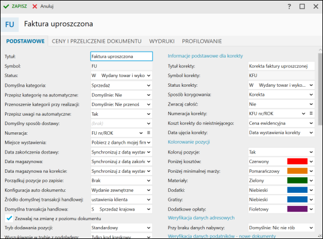Screen dimensions: 323x239
Task: Click the green ZAPISZ checkmark icon
Action: tap(6, 6)
